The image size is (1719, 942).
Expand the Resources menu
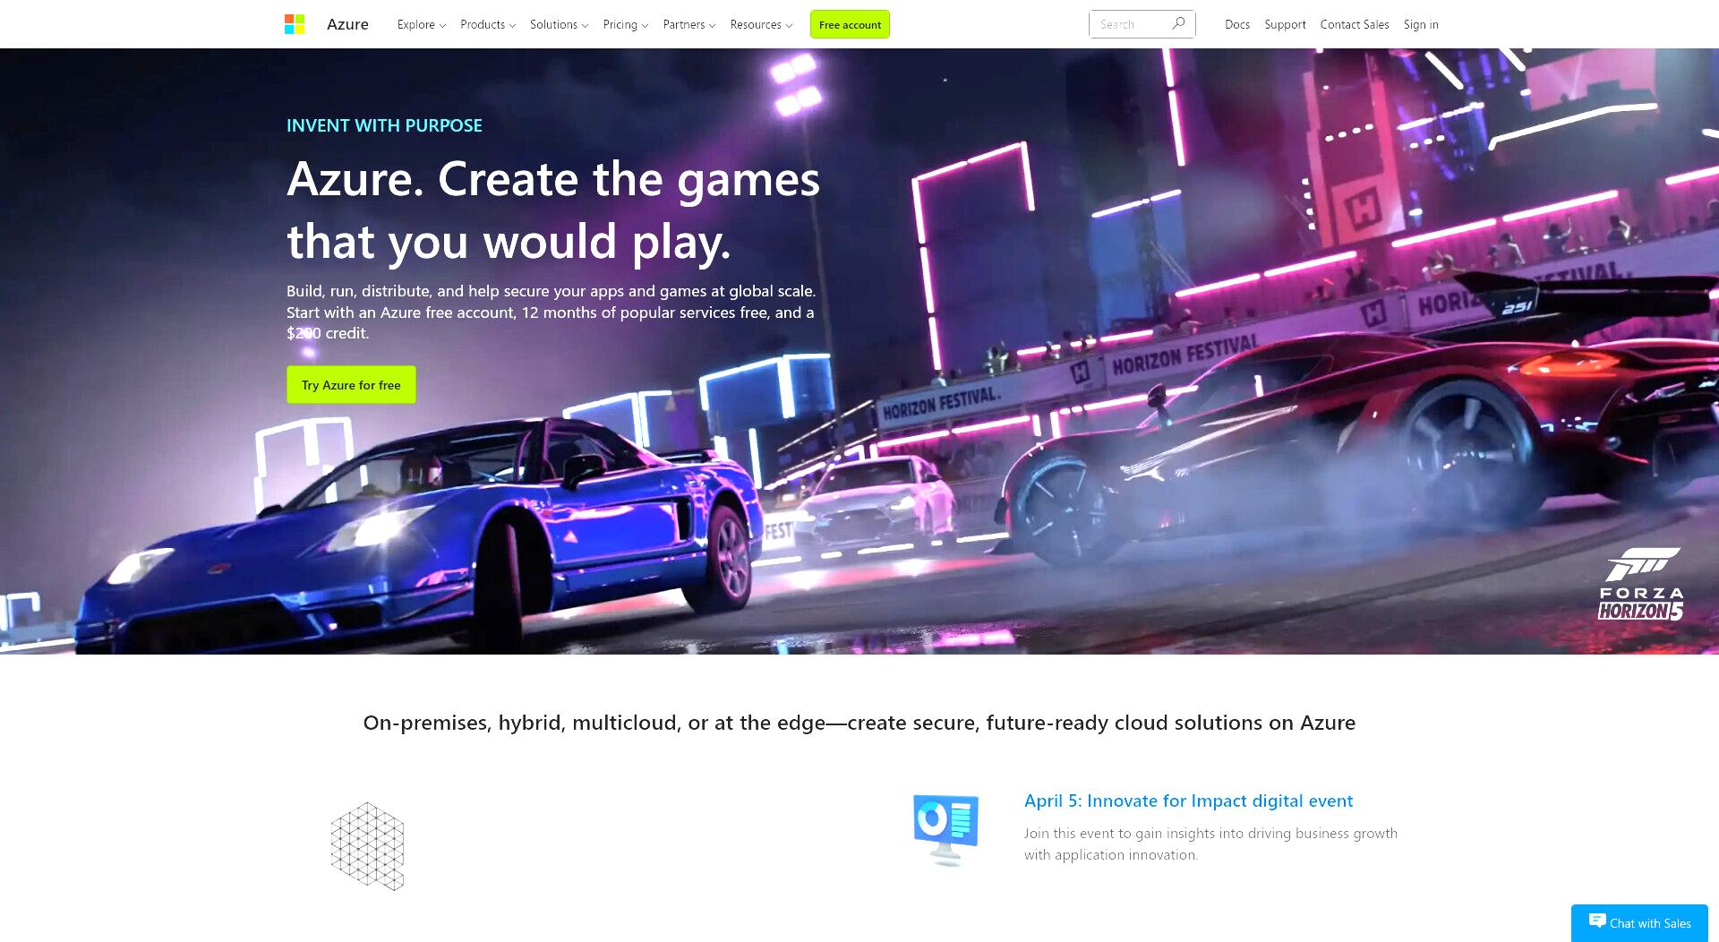(x=761, y=24)
